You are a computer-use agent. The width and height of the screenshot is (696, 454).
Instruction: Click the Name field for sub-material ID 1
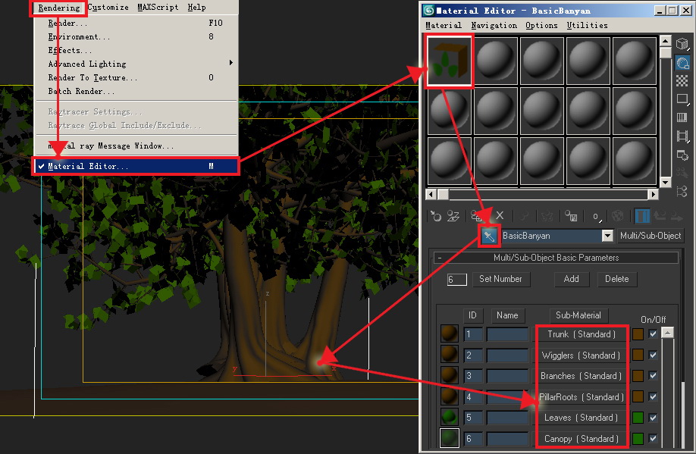(x=507, y=334)
